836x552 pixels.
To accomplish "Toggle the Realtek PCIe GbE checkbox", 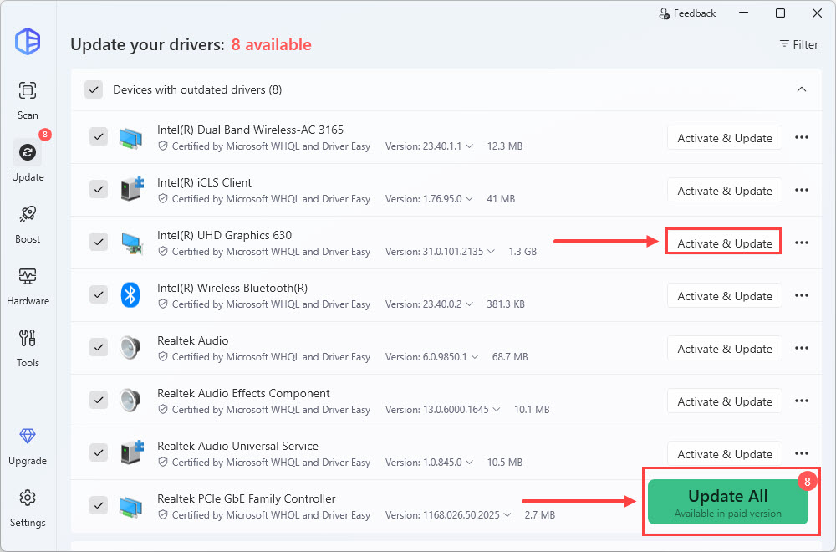I will coord(99,506).
